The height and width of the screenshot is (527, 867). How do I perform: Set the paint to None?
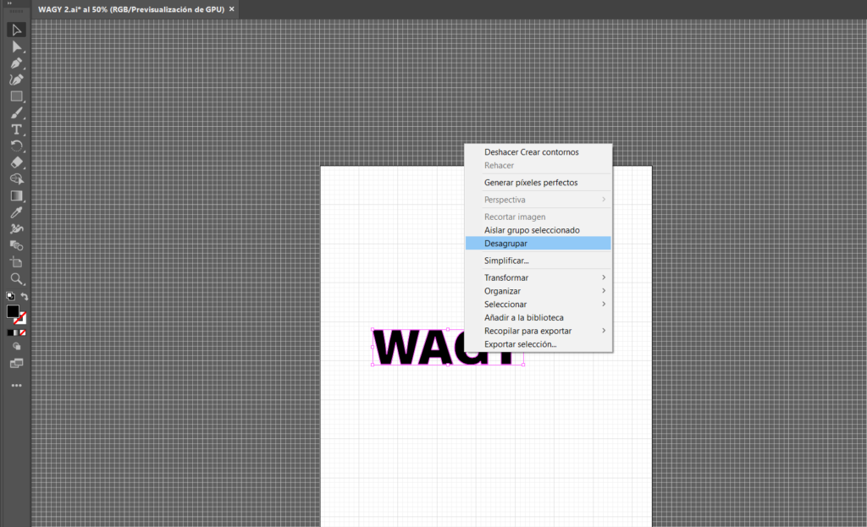23,332
